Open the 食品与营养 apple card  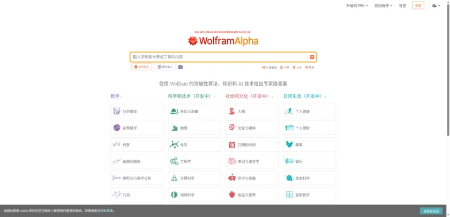[252, 194]
